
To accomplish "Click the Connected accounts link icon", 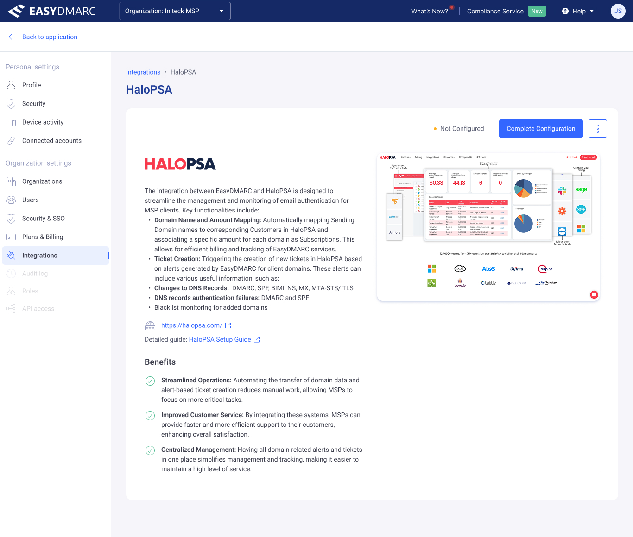I will (11, 141).
